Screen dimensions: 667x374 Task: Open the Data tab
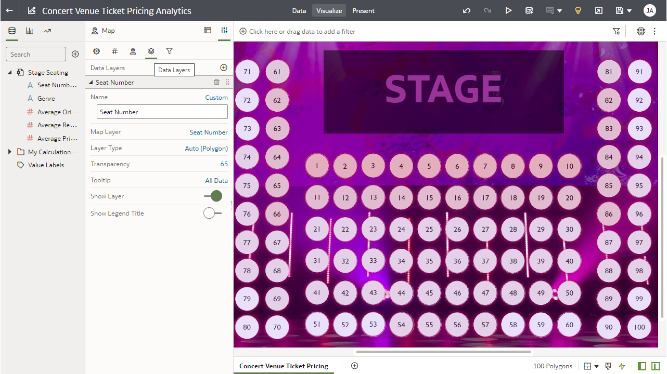click(299, 10)
